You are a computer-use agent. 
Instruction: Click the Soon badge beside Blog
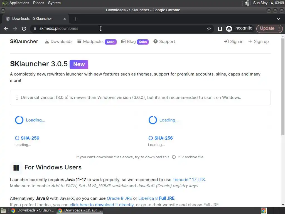tap(143, 42)
